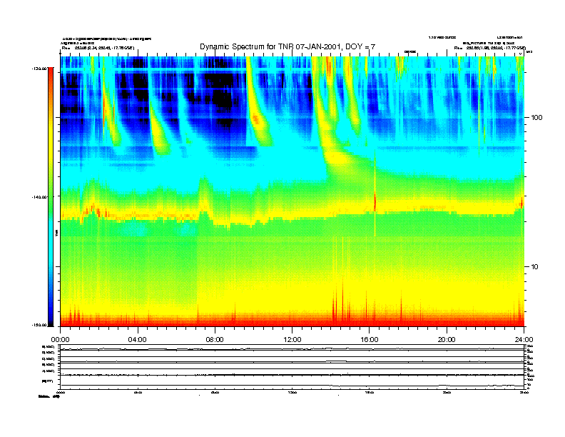Screen dimensions: 565x437
Task: Click the "TNR" label beside the color bar
Action: [x=56, y=233]
